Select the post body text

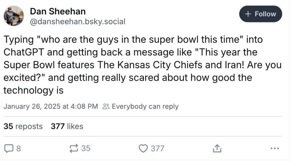(x=142, y=65)
